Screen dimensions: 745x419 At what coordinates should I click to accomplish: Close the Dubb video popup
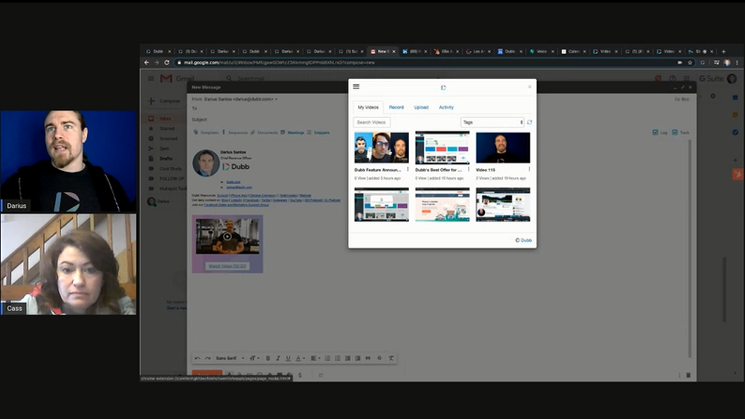click(x=530, y=87)
